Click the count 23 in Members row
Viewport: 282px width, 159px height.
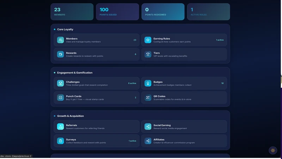click(x=135, y=40)
